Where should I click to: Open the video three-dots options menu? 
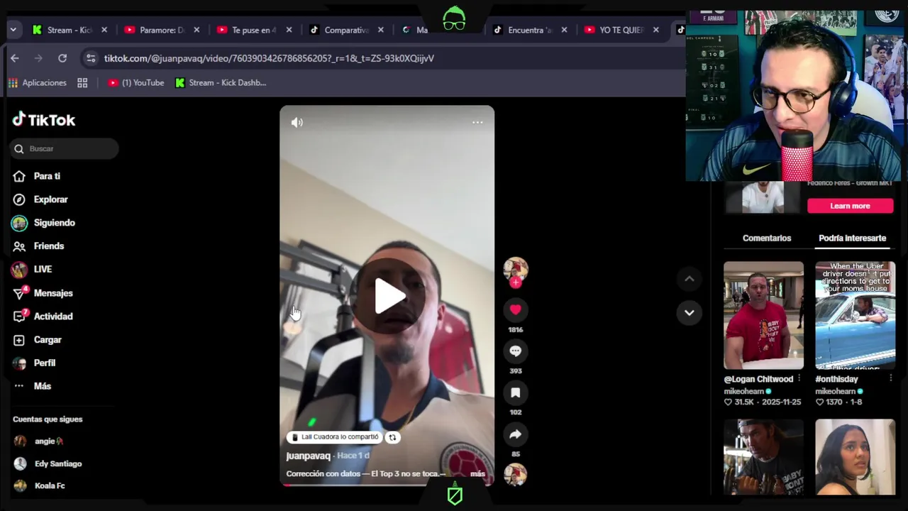click(x=477, y=122)
